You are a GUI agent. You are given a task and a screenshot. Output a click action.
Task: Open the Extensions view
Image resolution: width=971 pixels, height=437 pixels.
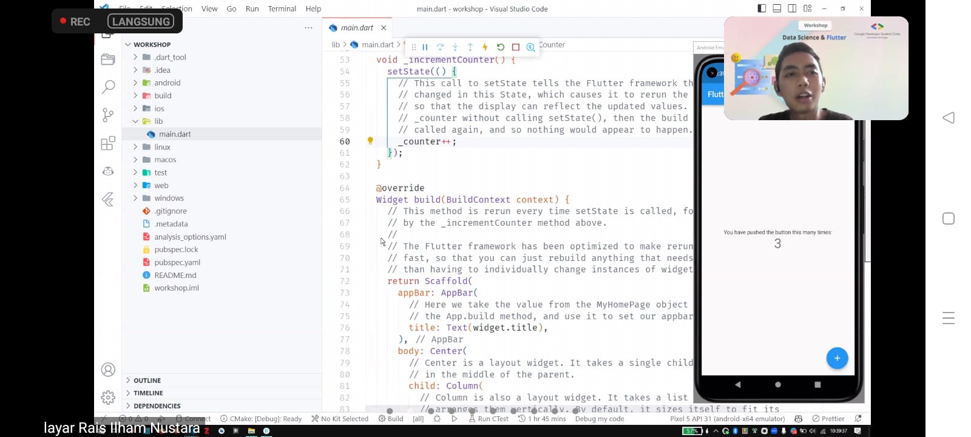(x=108, y=143)
